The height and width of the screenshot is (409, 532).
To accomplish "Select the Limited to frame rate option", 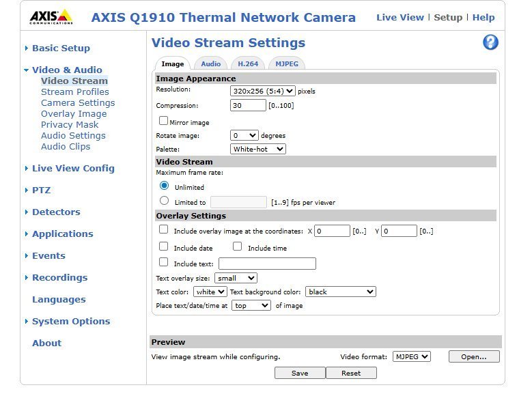I will tap(164, 201).
